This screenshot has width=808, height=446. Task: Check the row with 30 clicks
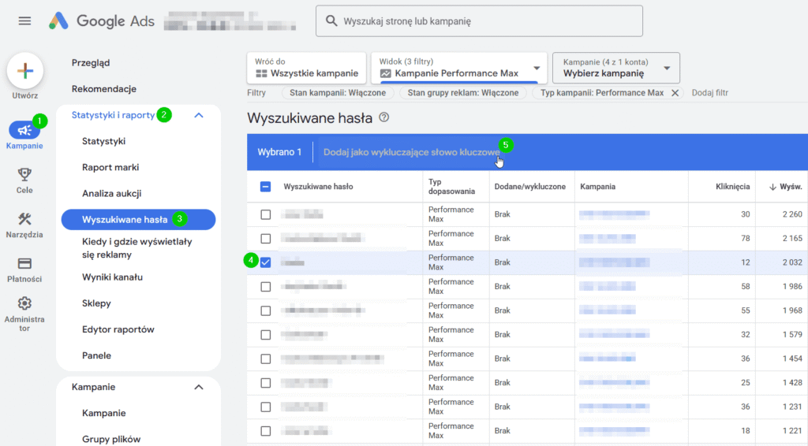pos(265,214)
